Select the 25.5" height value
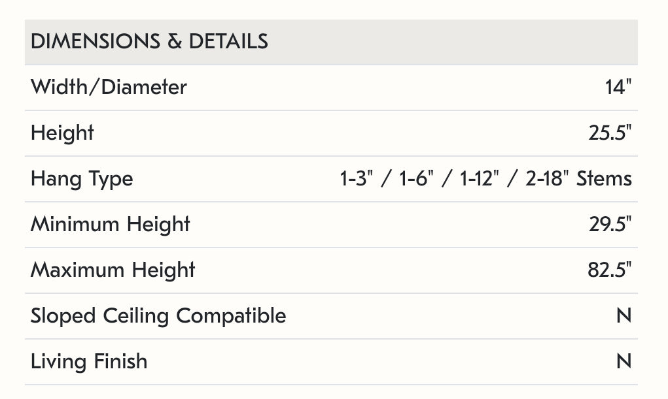 click(610, 133)
